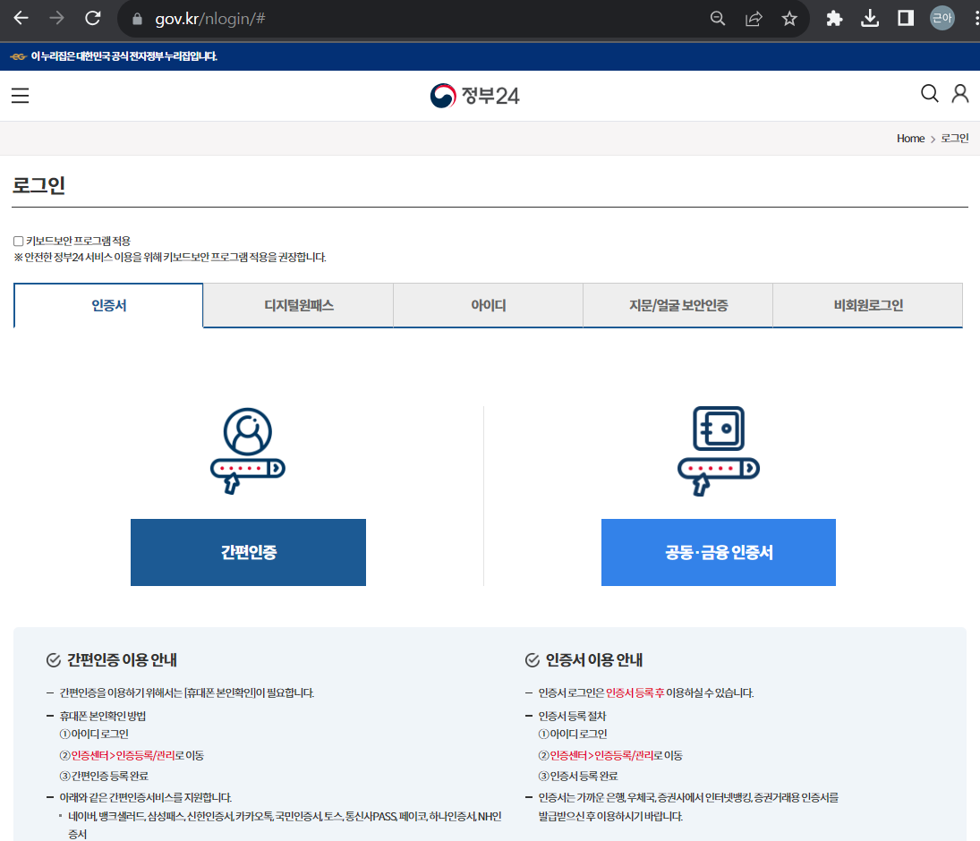Click the 간편인증 button
This screenshot has width=980, height=841.
[248, 552]
